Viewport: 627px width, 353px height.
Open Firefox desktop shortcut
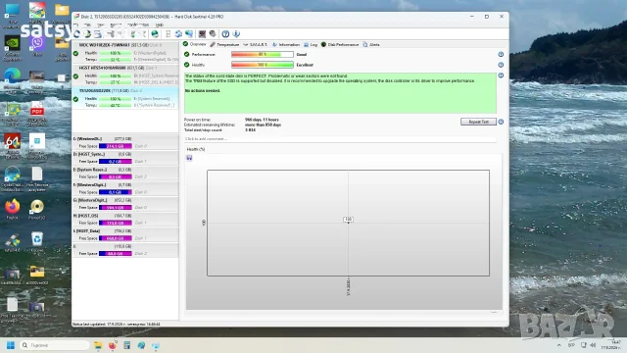tap(12, 209)
